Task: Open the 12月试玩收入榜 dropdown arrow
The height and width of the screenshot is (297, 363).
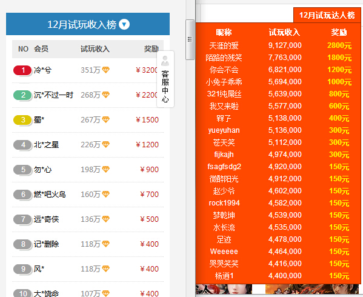Action: coord(124,24)
